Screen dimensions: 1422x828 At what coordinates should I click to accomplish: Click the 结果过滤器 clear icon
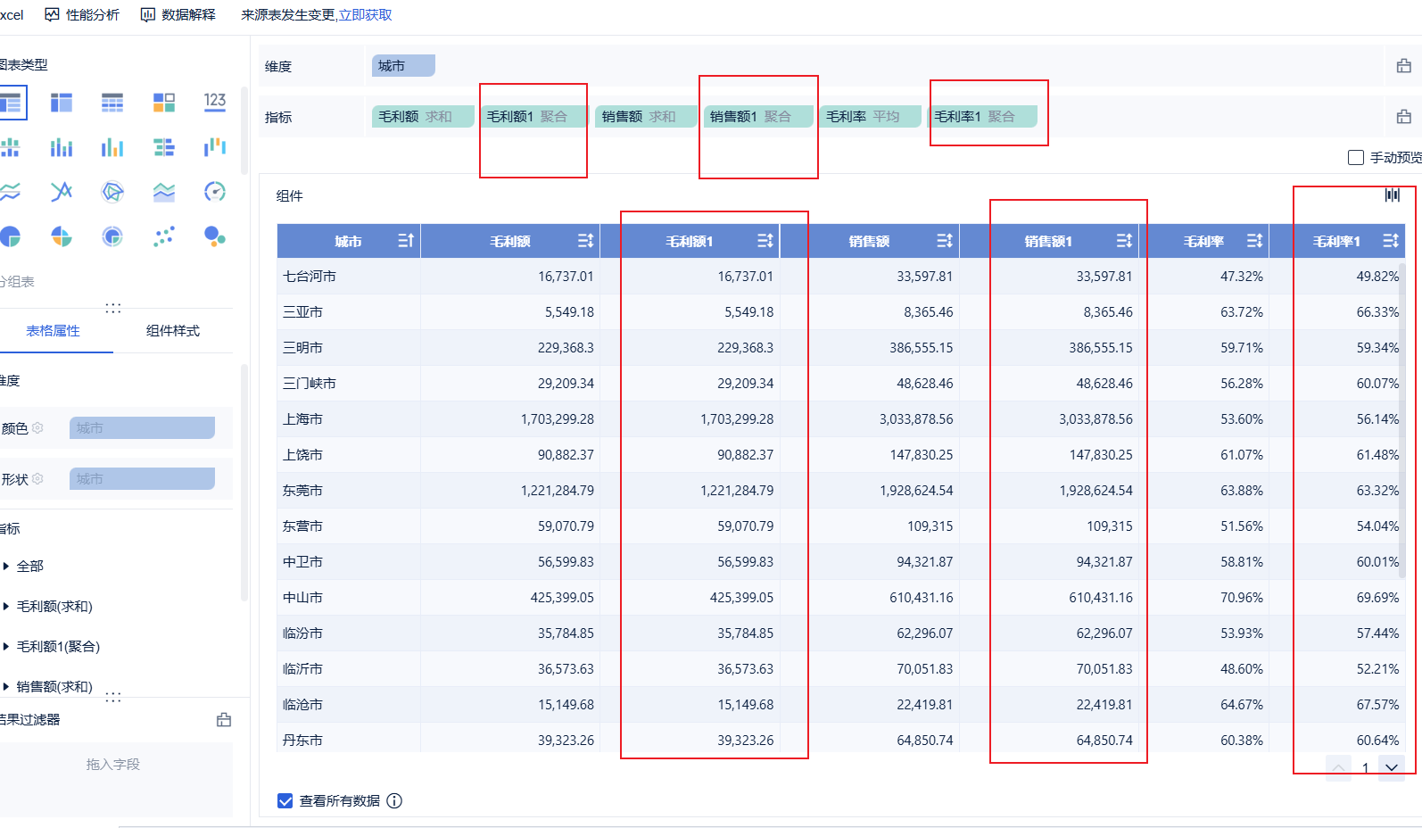(x=224, y=719)
